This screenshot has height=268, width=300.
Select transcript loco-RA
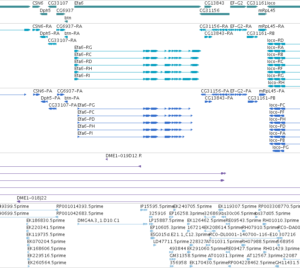[283, 51]
